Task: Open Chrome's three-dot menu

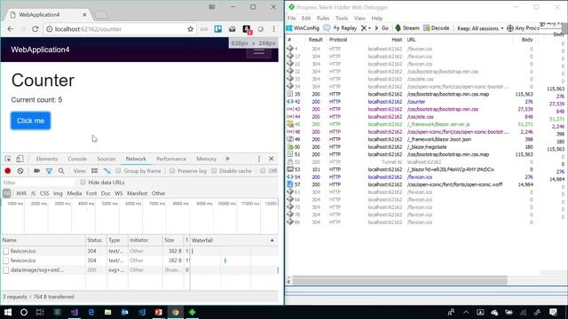Action: (x=273, y=29)
